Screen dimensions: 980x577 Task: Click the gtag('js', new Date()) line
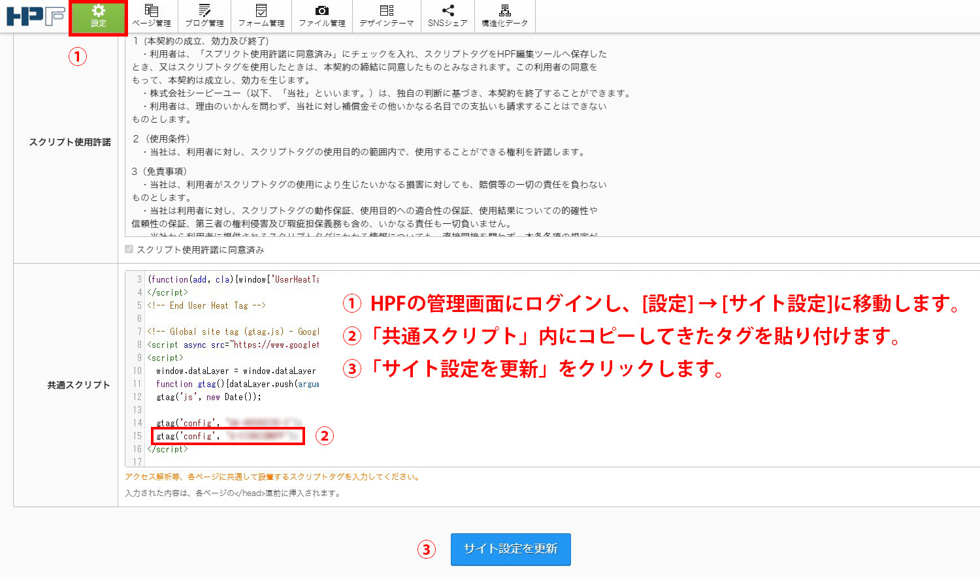(x=208, y=397)
